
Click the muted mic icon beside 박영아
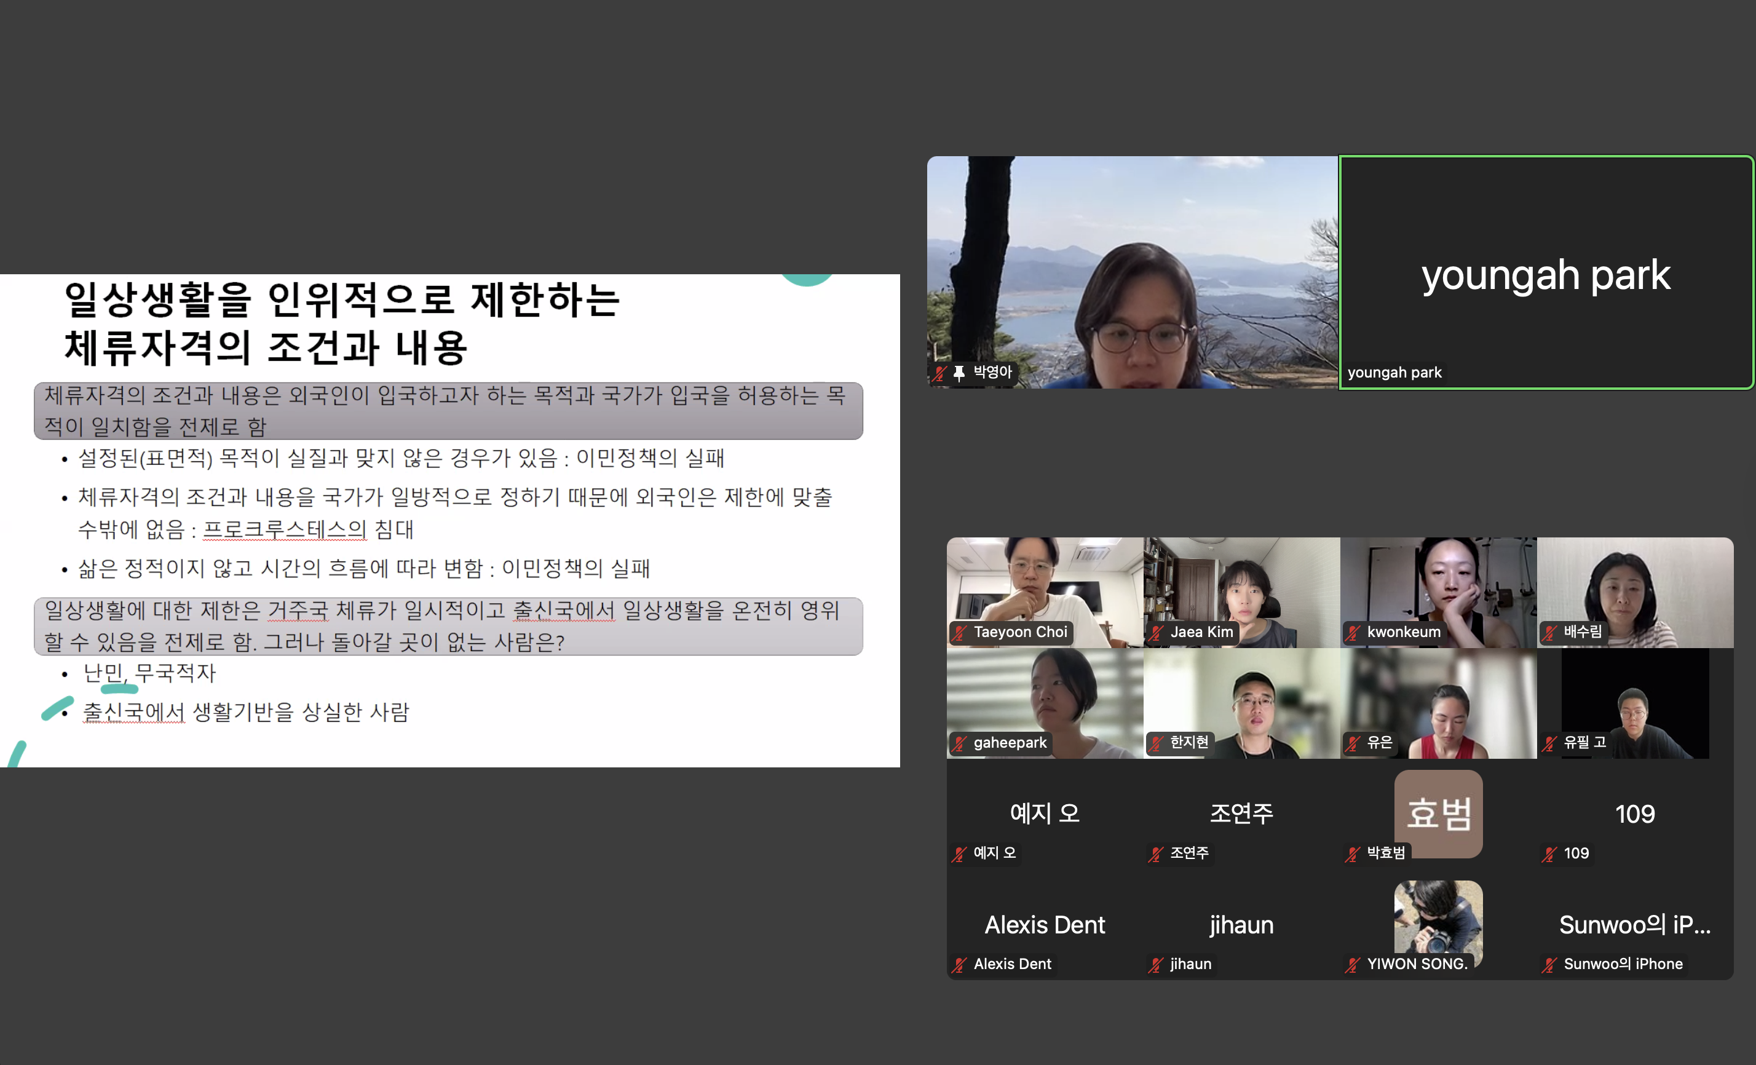939,373
